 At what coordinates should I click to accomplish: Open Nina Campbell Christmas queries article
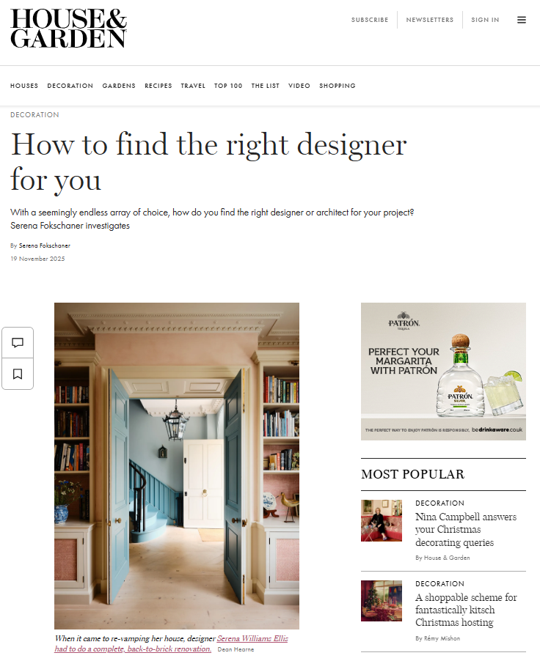[466, 530]
